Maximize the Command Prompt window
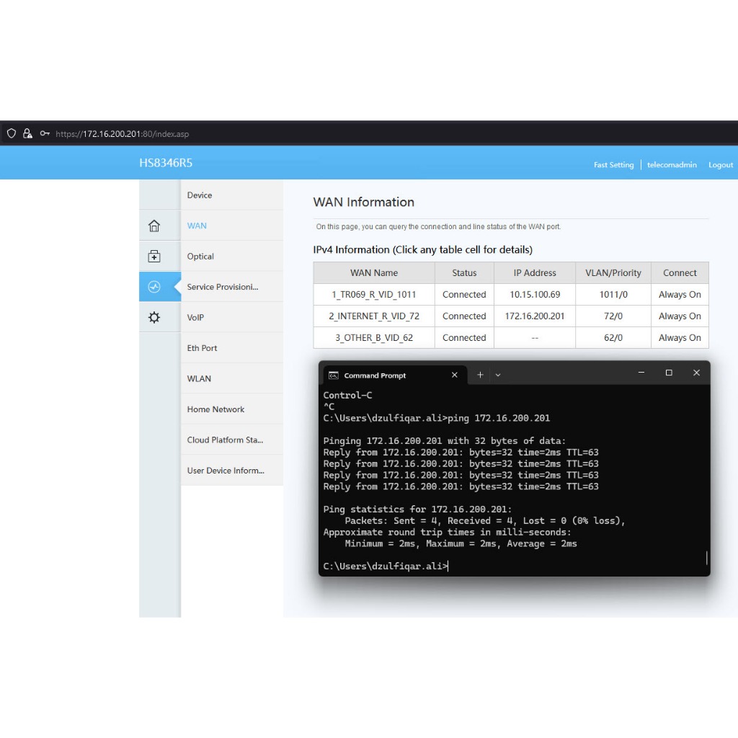738x738 pixels. click(669, 373)
